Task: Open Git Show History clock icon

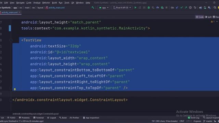Action: point(190,8)
